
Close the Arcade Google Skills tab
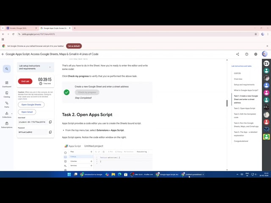coord(36,28)
